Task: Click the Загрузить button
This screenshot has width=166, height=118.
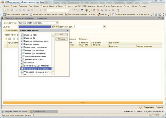Action: pyautogui.click(x=149, y=107)
